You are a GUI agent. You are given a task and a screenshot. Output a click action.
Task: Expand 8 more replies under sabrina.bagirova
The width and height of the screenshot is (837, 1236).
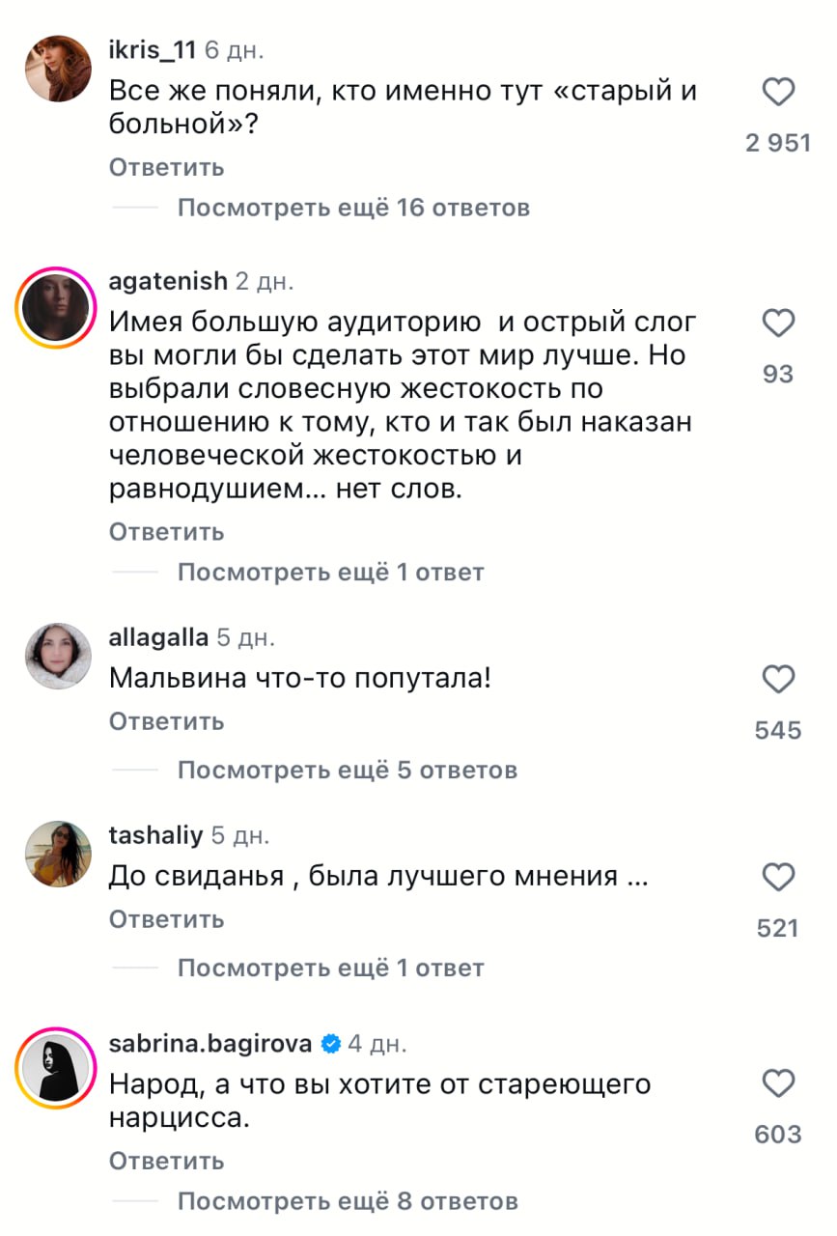(x=348, y=1202)
